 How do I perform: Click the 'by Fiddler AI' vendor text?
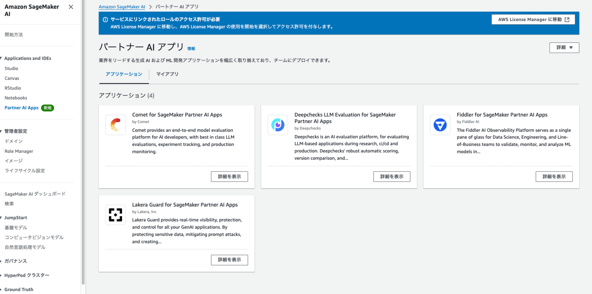pyautogui.click(x=468, y=122)
